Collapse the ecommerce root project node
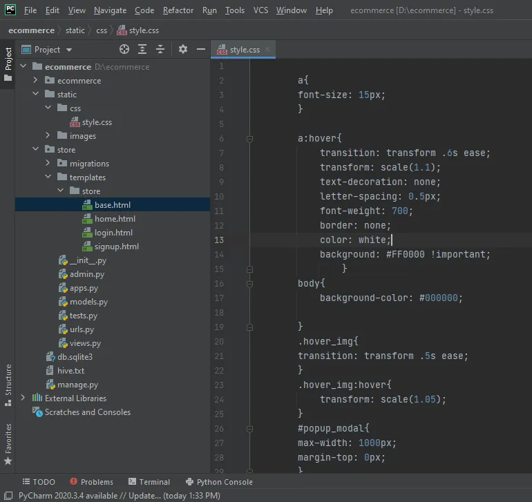 (23, 66)
